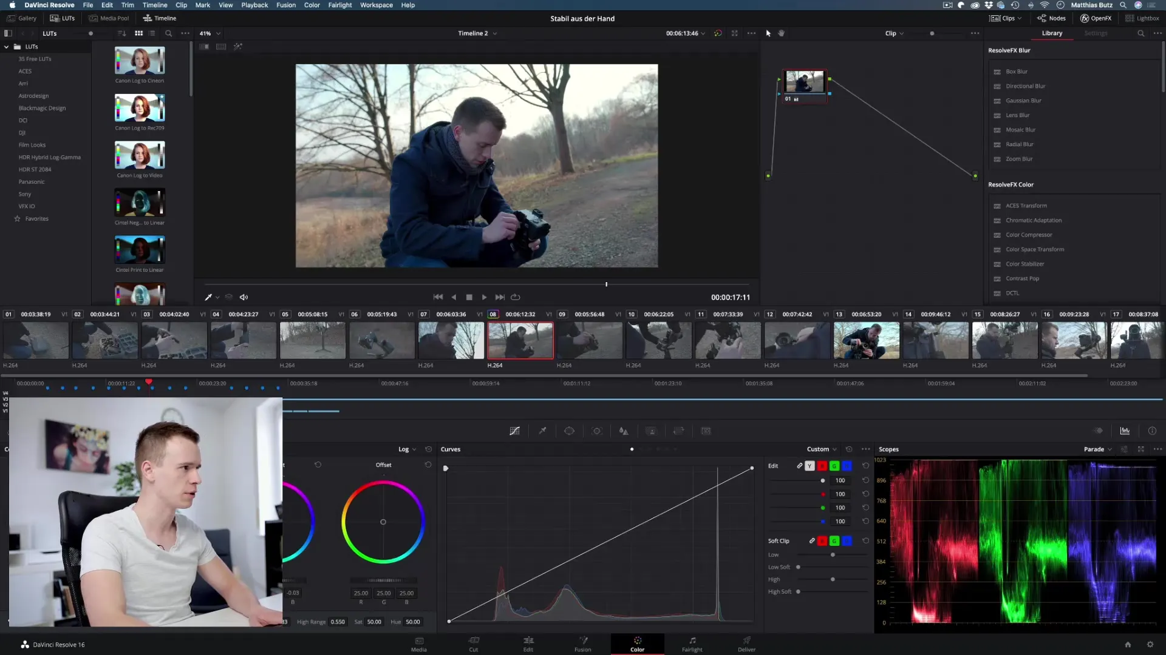This screenshot has width=1166, height=655.
Task: Switch to LUT thumbnail grid view
Action: point(138,33)
